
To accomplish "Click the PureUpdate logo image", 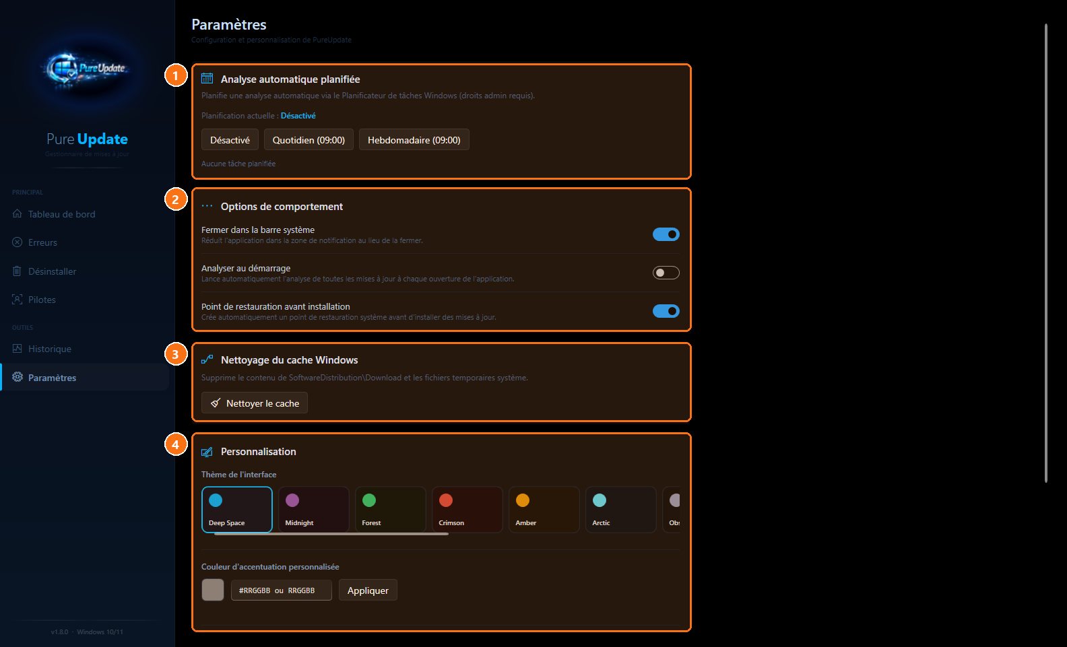I will 87,69.
